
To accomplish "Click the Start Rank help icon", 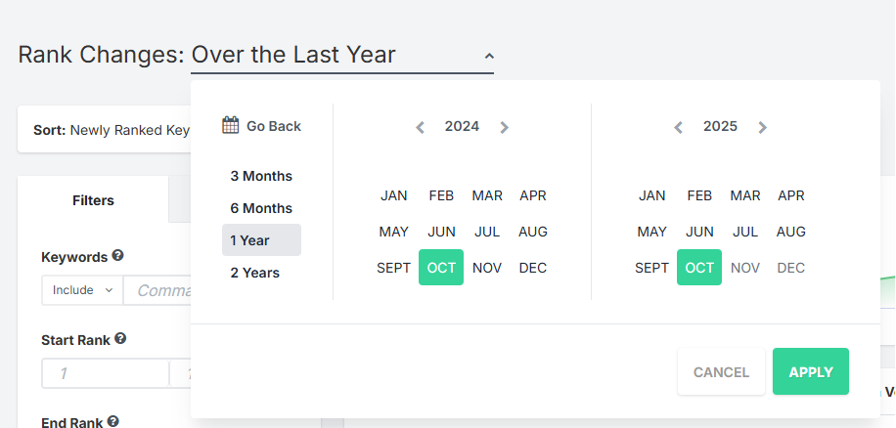I will (x=120, y=339).
